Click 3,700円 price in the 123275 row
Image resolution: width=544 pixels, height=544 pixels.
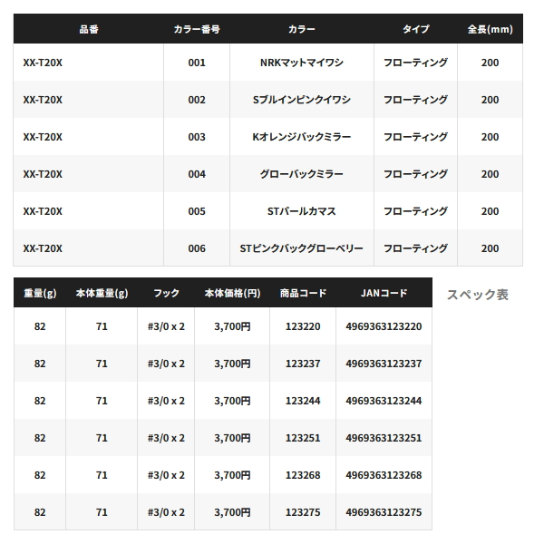(x=232, y=511)
